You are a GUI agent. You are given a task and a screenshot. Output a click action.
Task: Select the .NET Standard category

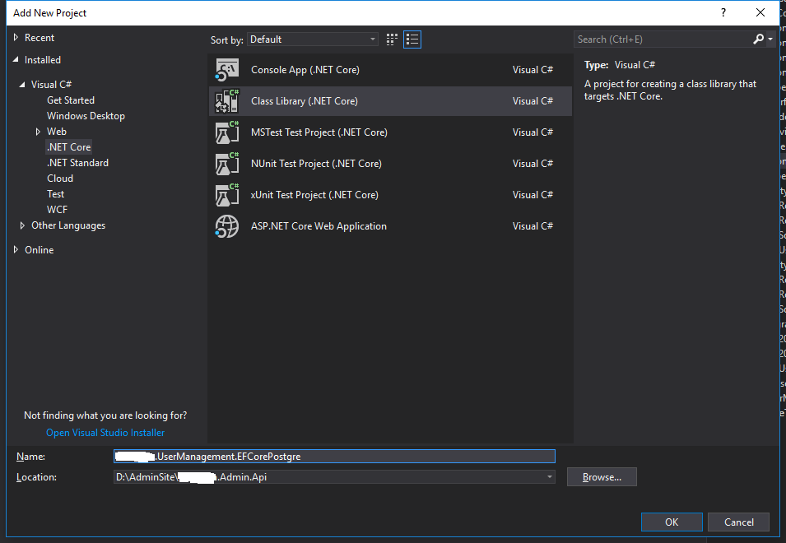coord(77,163)
